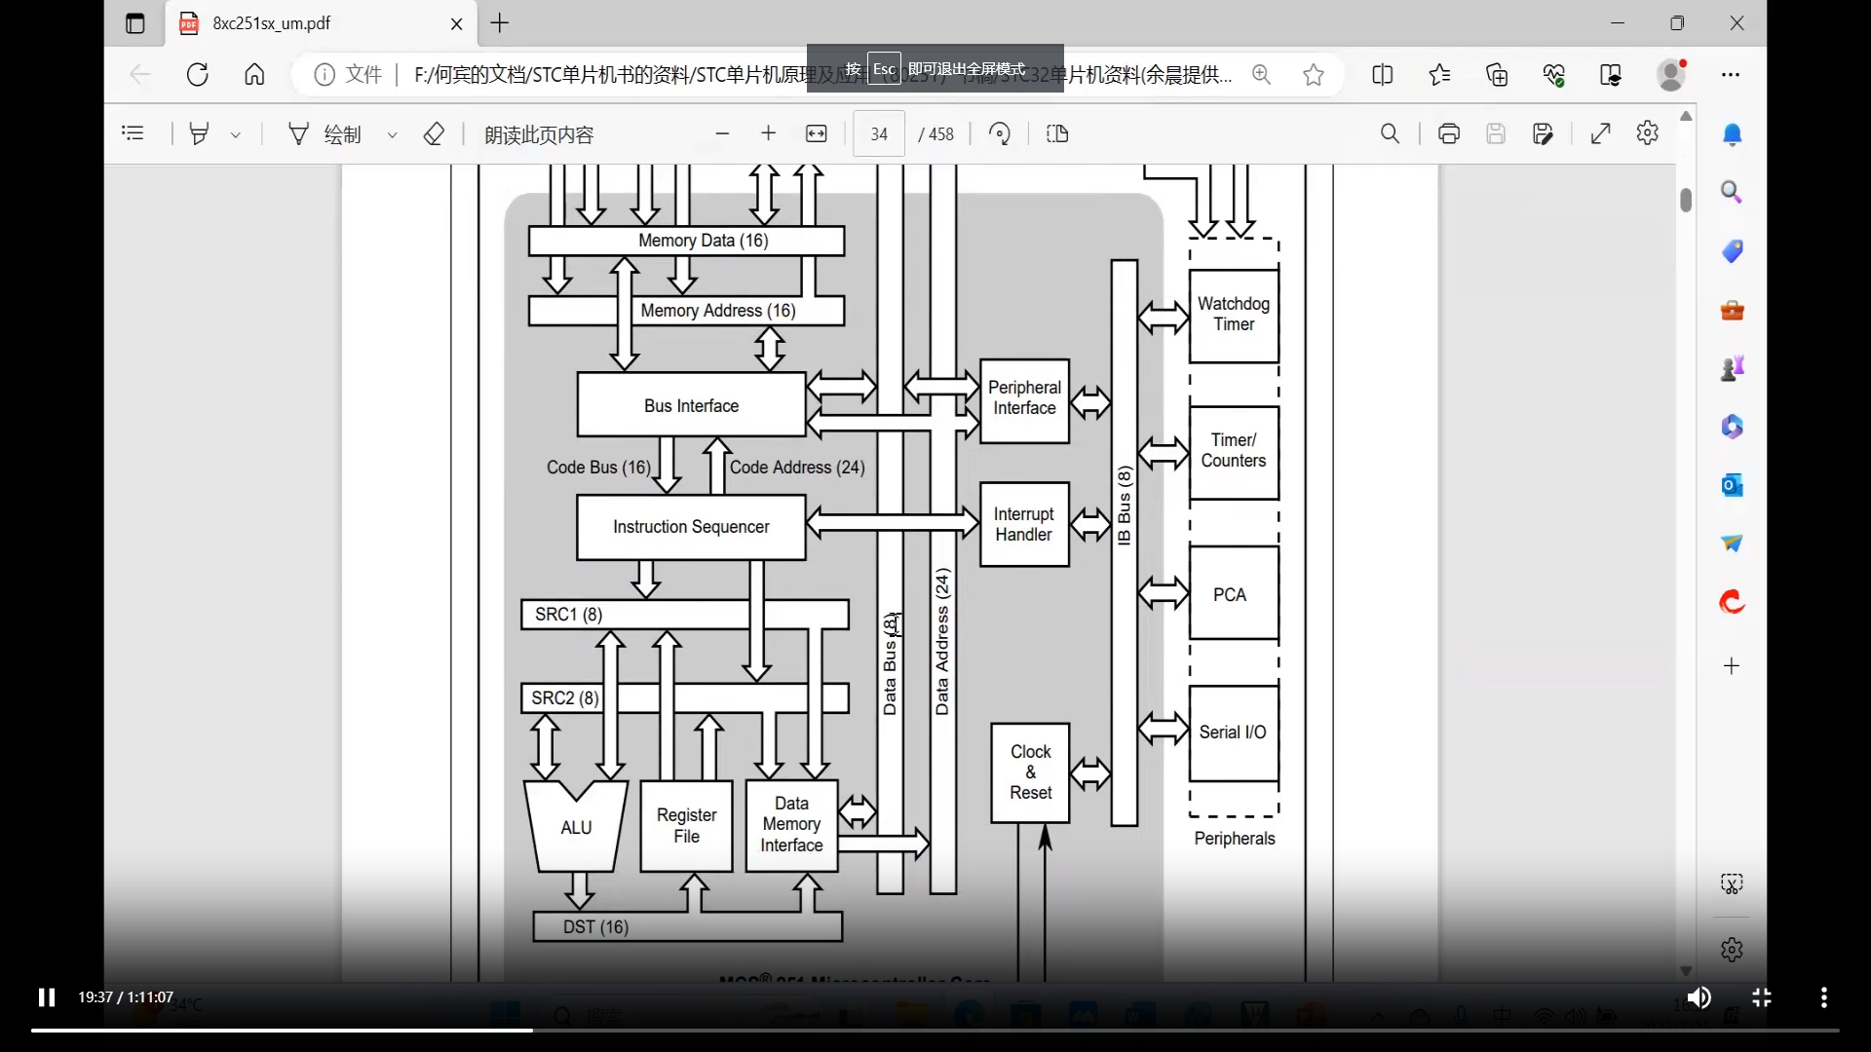
Task: Toggle PDF page view layout
Action: pyautogui.click(x=1057, y=133)
